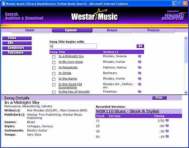Close the Internet Explorer window
This screenshot has width=189, height=148.
[x=185, y=4]
